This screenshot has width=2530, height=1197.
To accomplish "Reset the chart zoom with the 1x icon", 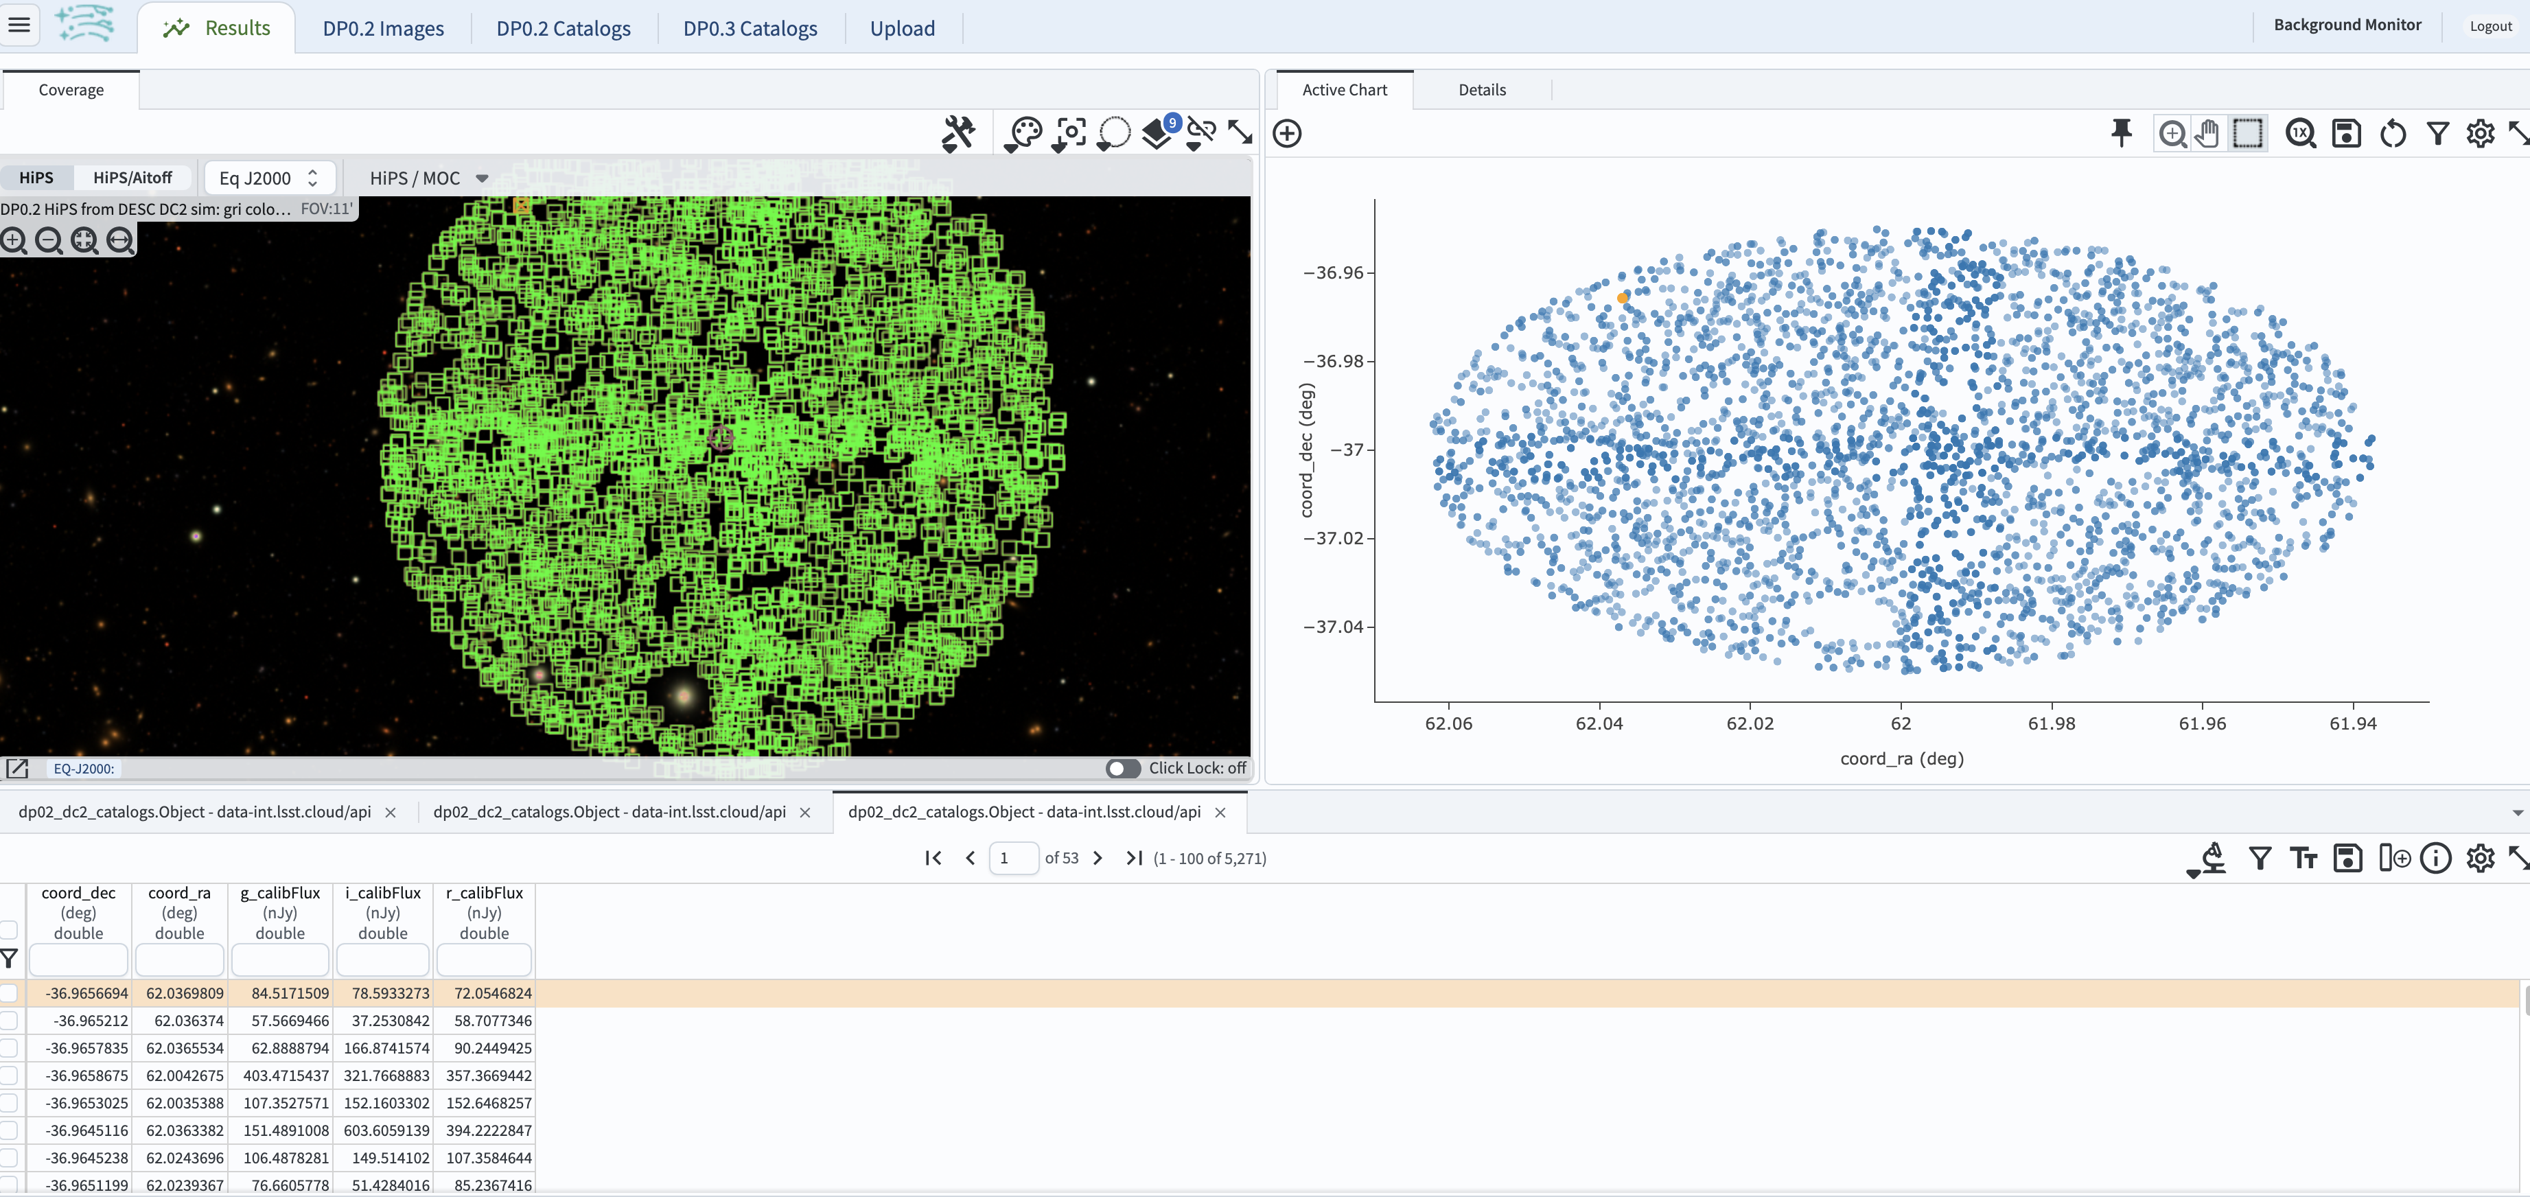I will click(2301, 134).
